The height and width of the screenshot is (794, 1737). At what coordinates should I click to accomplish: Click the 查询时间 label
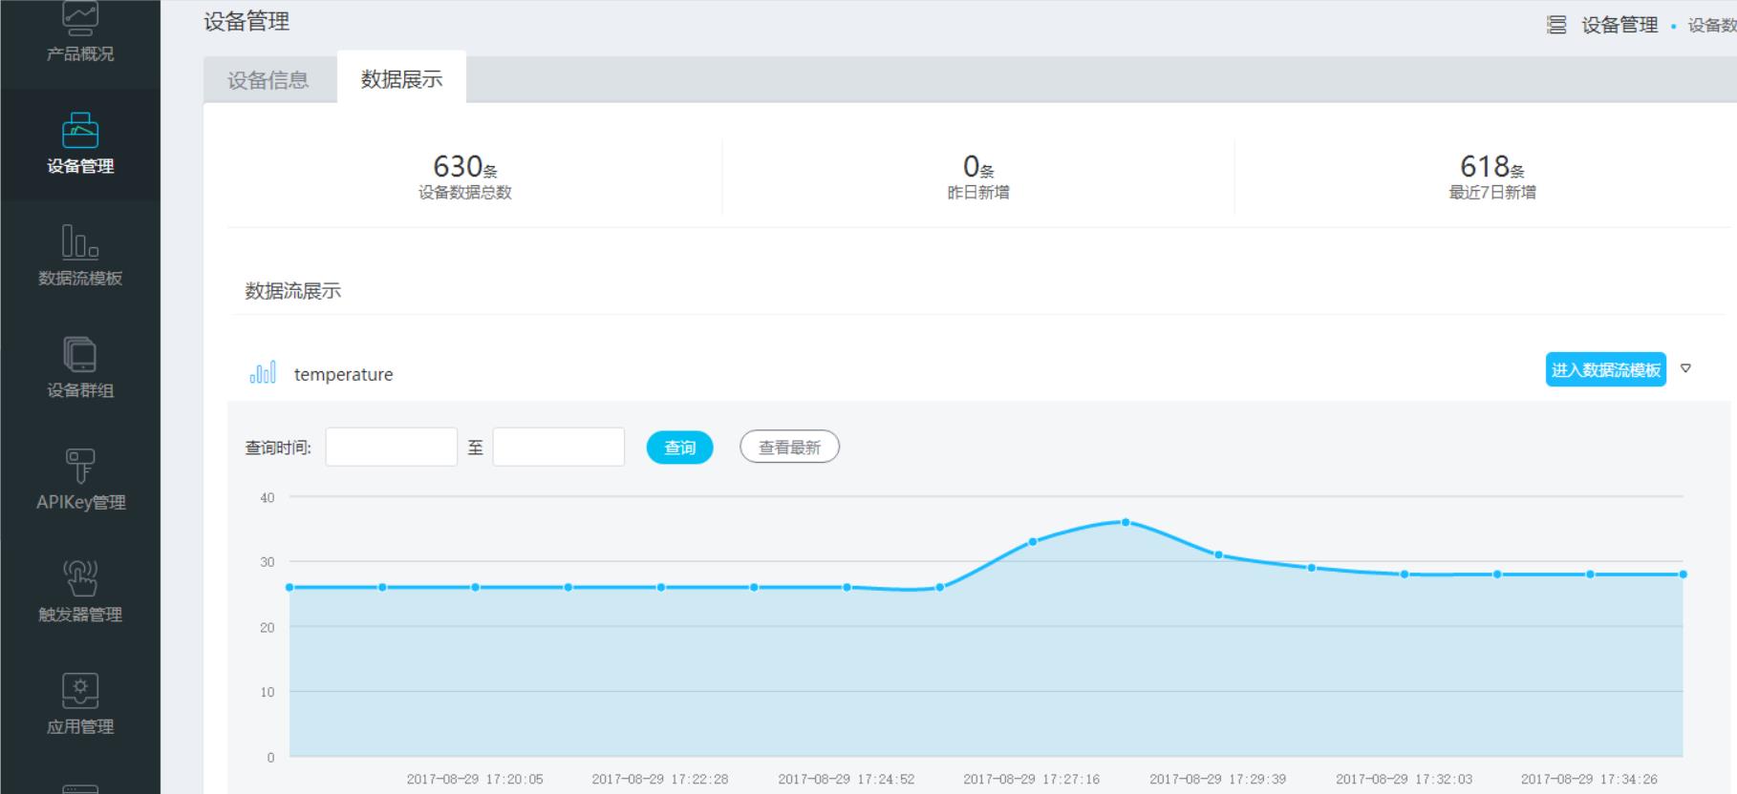point(278,448)
